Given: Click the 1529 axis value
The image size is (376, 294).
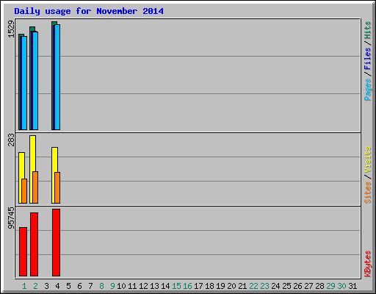Looking at the screenshot, I should (x=11, y=29).
